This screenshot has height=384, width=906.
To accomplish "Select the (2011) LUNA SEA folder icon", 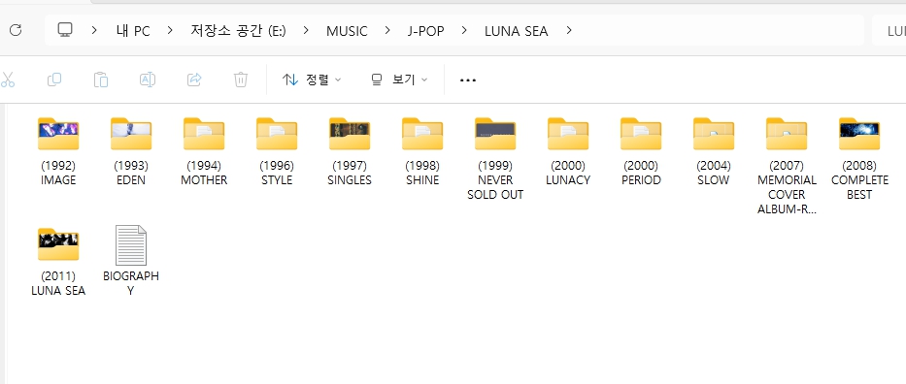I will point(58,244).
